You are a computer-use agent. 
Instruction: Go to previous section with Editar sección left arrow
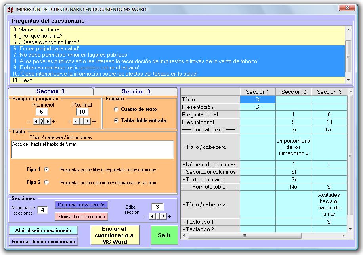point(152,216)
